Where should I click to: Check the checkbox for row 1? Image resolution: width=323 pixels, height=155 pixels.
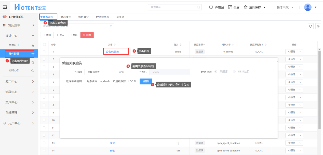[44, 52]
